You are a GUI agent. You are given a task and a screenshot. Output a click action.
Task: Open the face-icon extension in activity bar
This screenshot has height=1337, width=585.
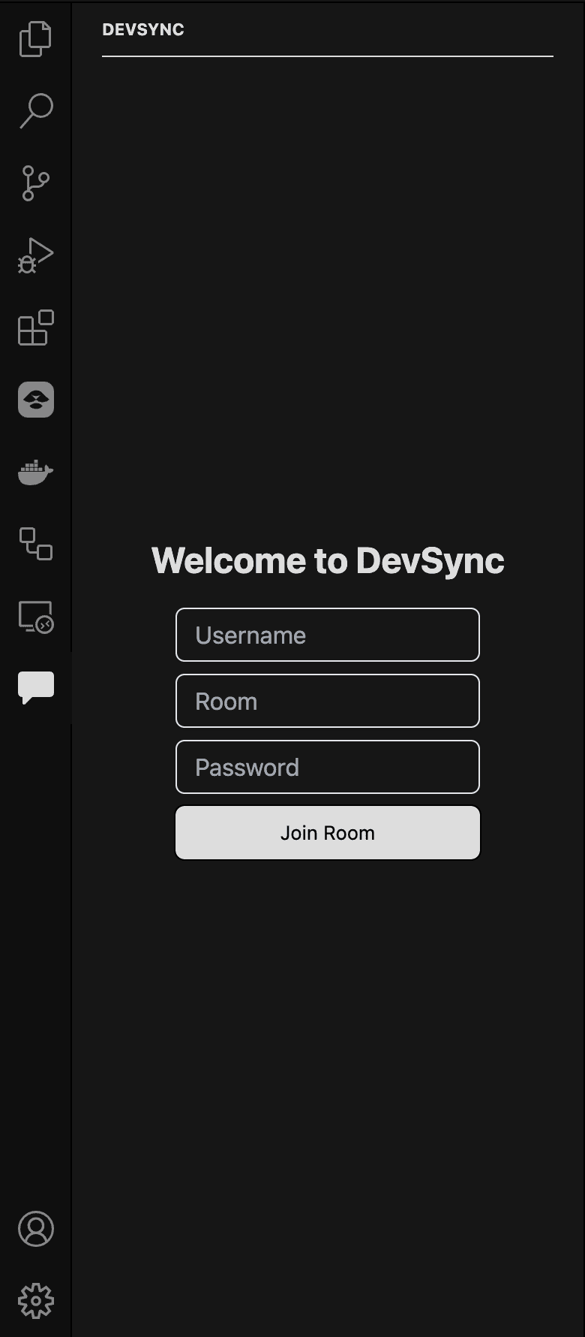(x=35, y=400)
